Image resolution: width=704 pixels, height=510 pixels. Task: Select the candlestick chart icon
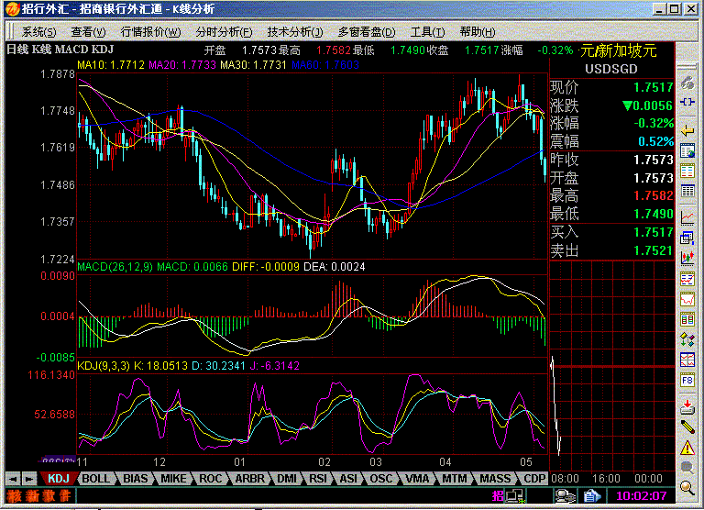[x=687, y=258]
